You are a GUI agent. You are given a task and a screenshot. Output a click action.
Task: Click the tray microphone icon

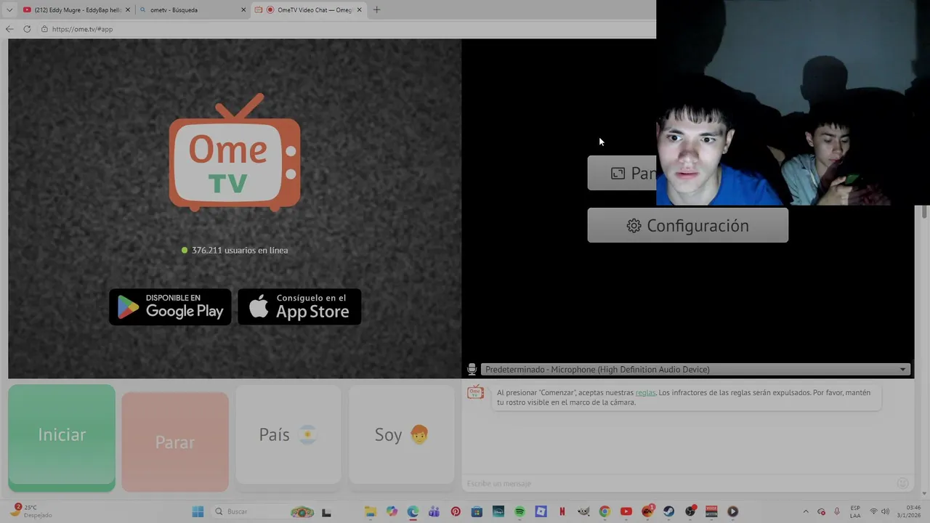pos(837,511)
